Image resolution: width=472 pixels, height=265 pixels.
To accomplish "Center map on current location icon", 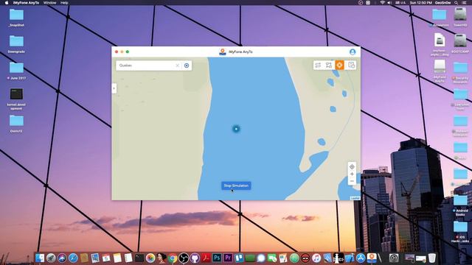I will [352, 167].
